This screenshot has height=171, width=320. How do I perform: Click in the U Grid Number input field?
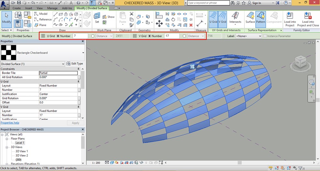coord(80,36)
